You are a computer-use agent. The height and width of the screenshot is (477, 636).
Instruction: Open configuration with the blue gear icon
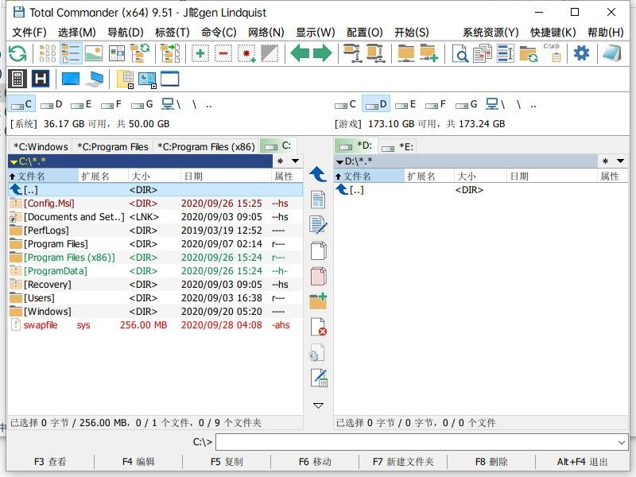click(x=581, y=53)
